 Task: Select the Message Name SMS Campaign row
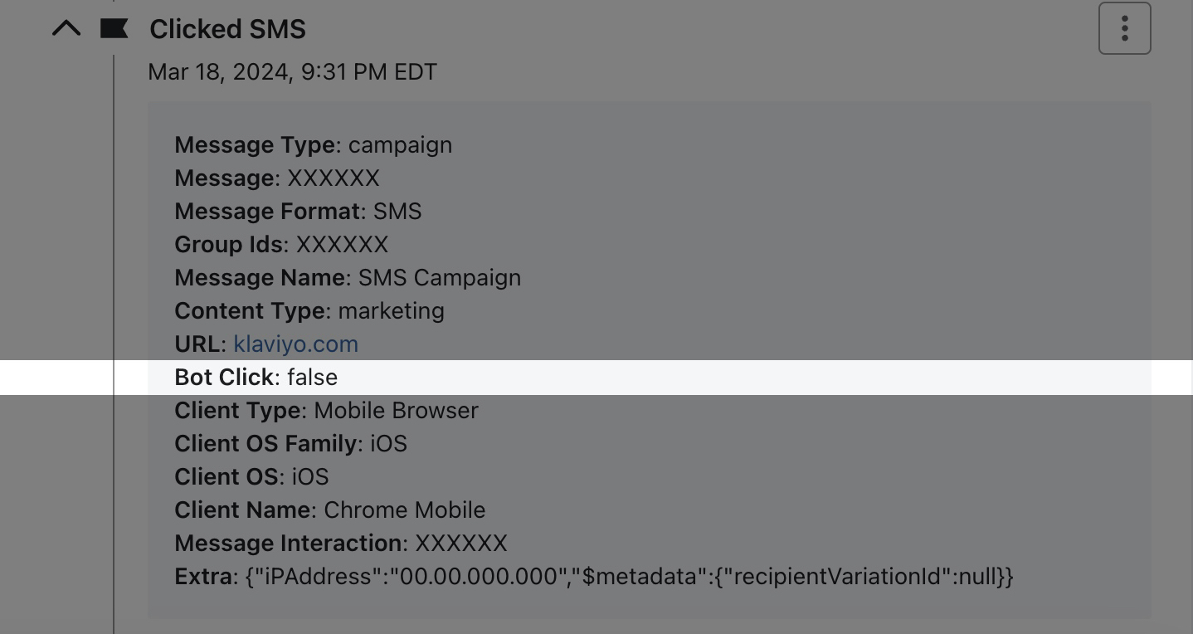pyautogui.click(x=347, y=277)
